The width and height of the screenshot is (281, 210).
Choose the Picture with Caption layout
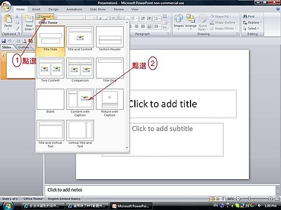coord(110,103)
